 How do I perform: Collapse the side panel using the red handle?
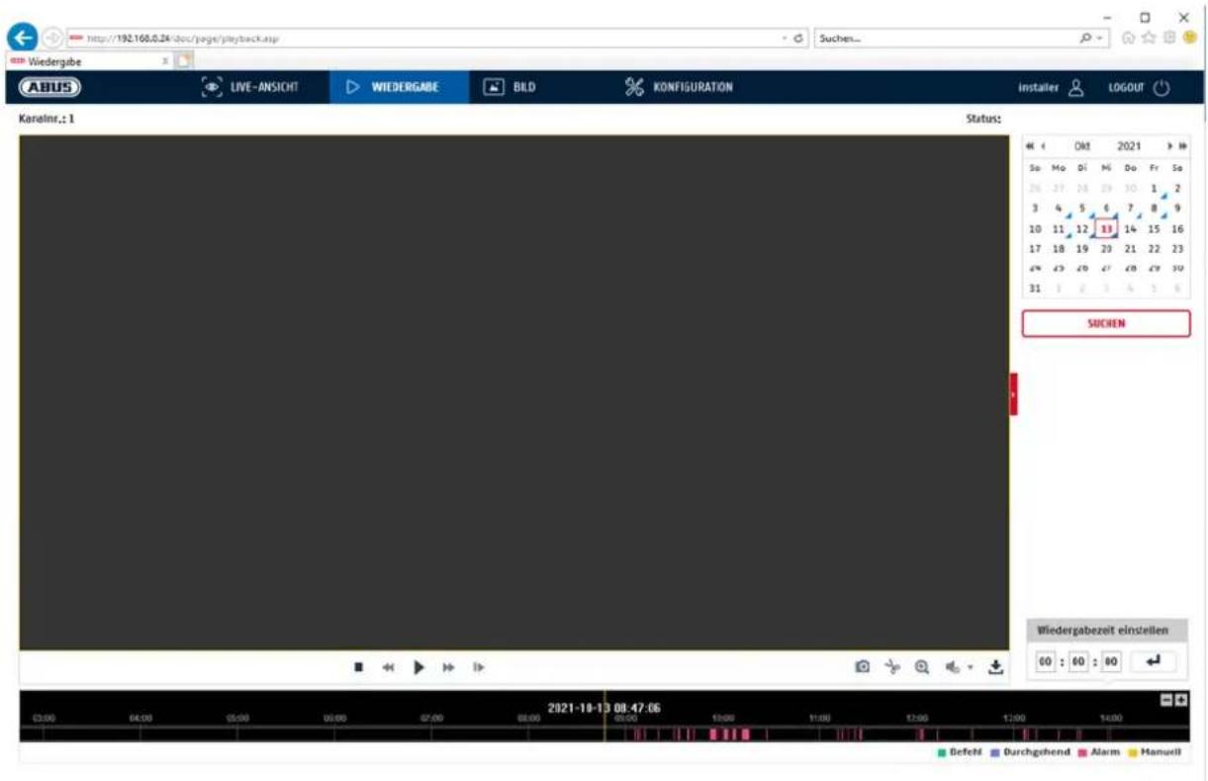pyautogui.click(x=1013, y=393)
